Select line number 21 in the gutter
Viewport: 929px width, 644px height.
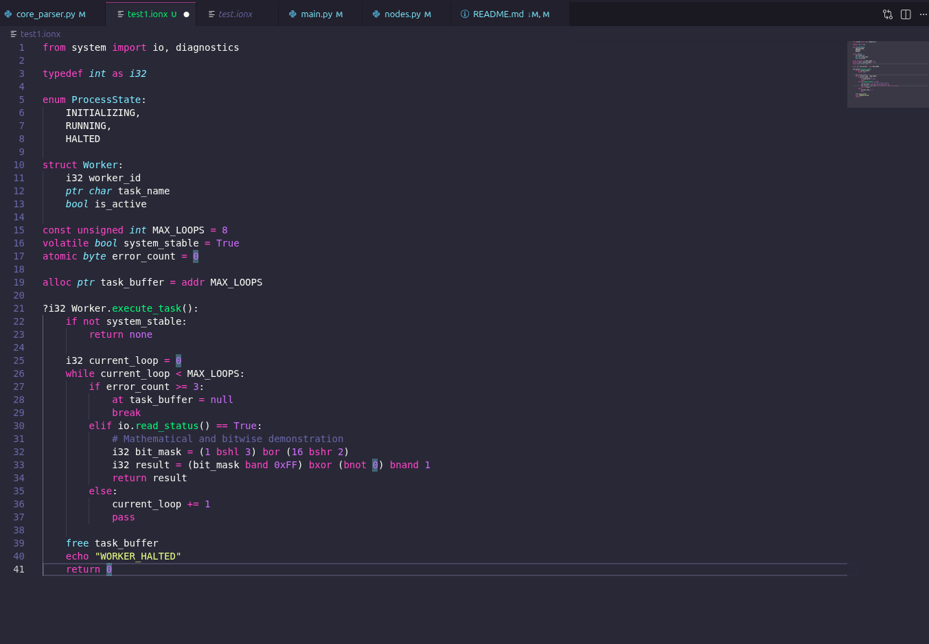19,308
